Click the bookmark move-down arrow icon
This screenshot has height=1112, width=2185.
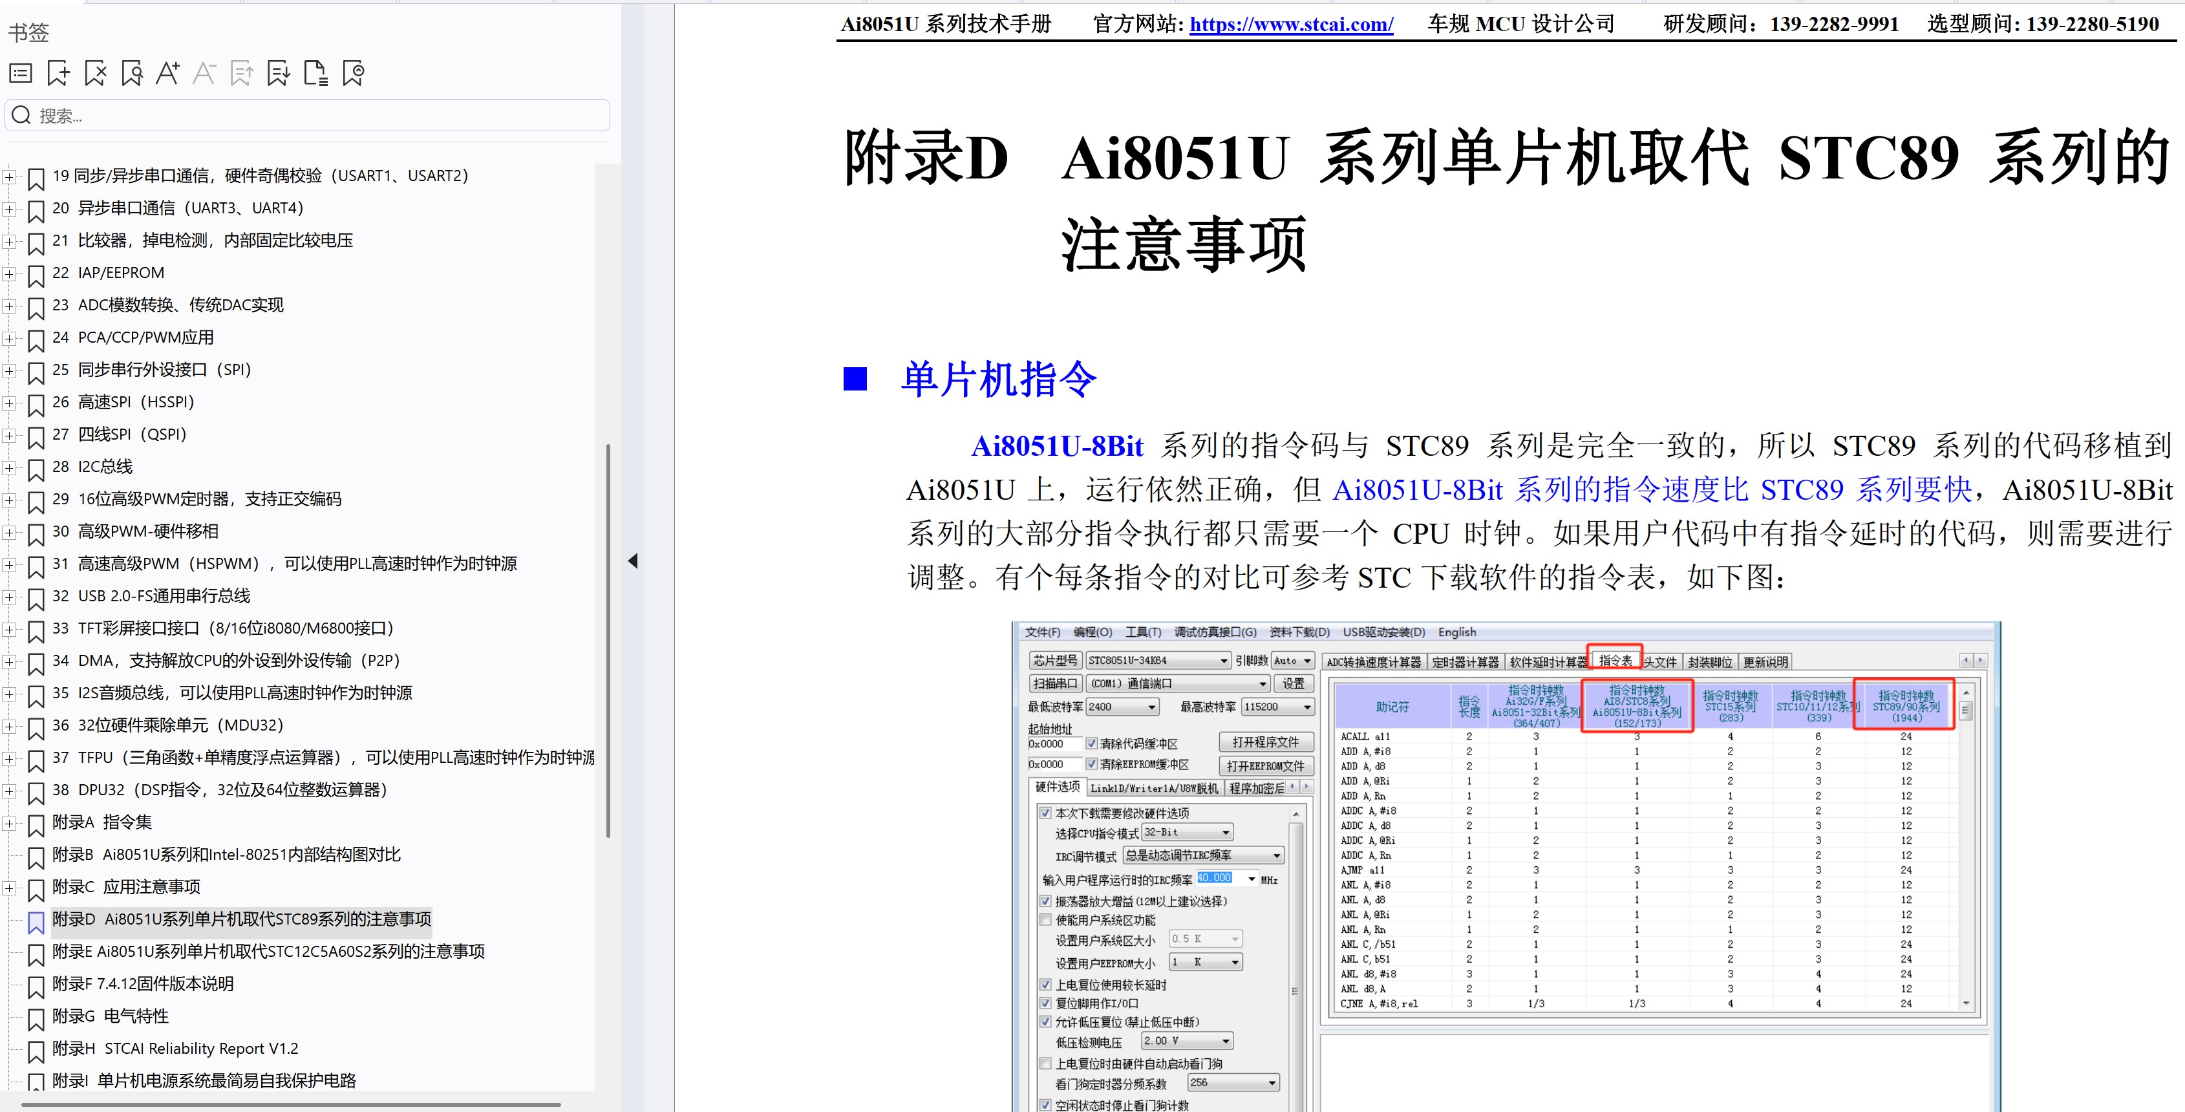coord(278,74)
